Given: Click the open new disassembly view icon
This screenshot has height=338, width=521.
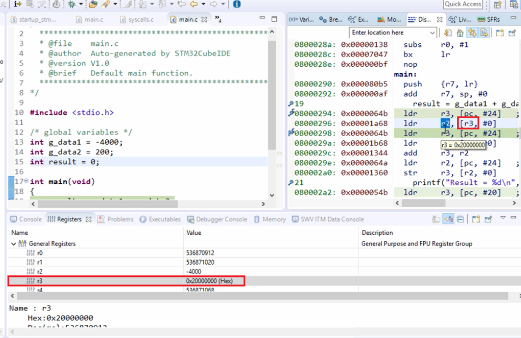Looking at the screenshot, I should (x=500, y=33).
